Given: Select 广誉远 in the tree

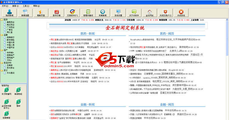Looking at the screenshot, I should 10,30.
